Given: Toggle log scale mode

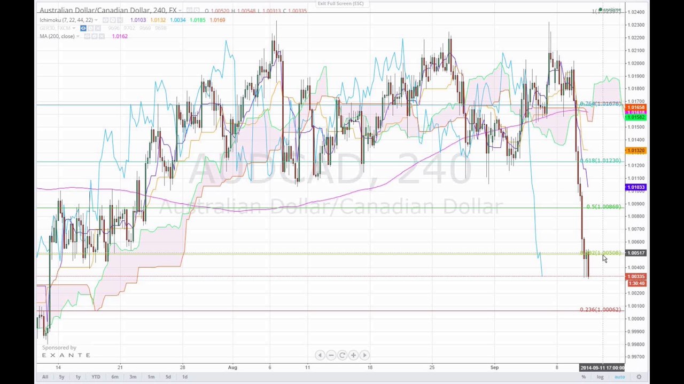Looking at the screenshot, I should [x=600, y=377].
